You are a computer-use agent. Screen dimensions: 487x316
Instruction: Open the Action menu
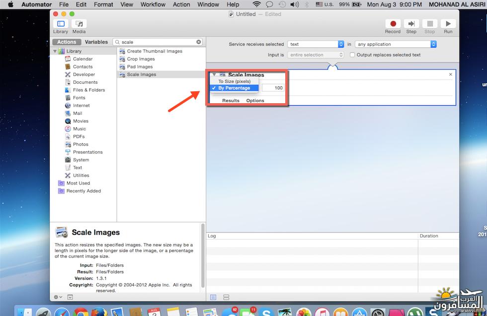tap(181, 4)
